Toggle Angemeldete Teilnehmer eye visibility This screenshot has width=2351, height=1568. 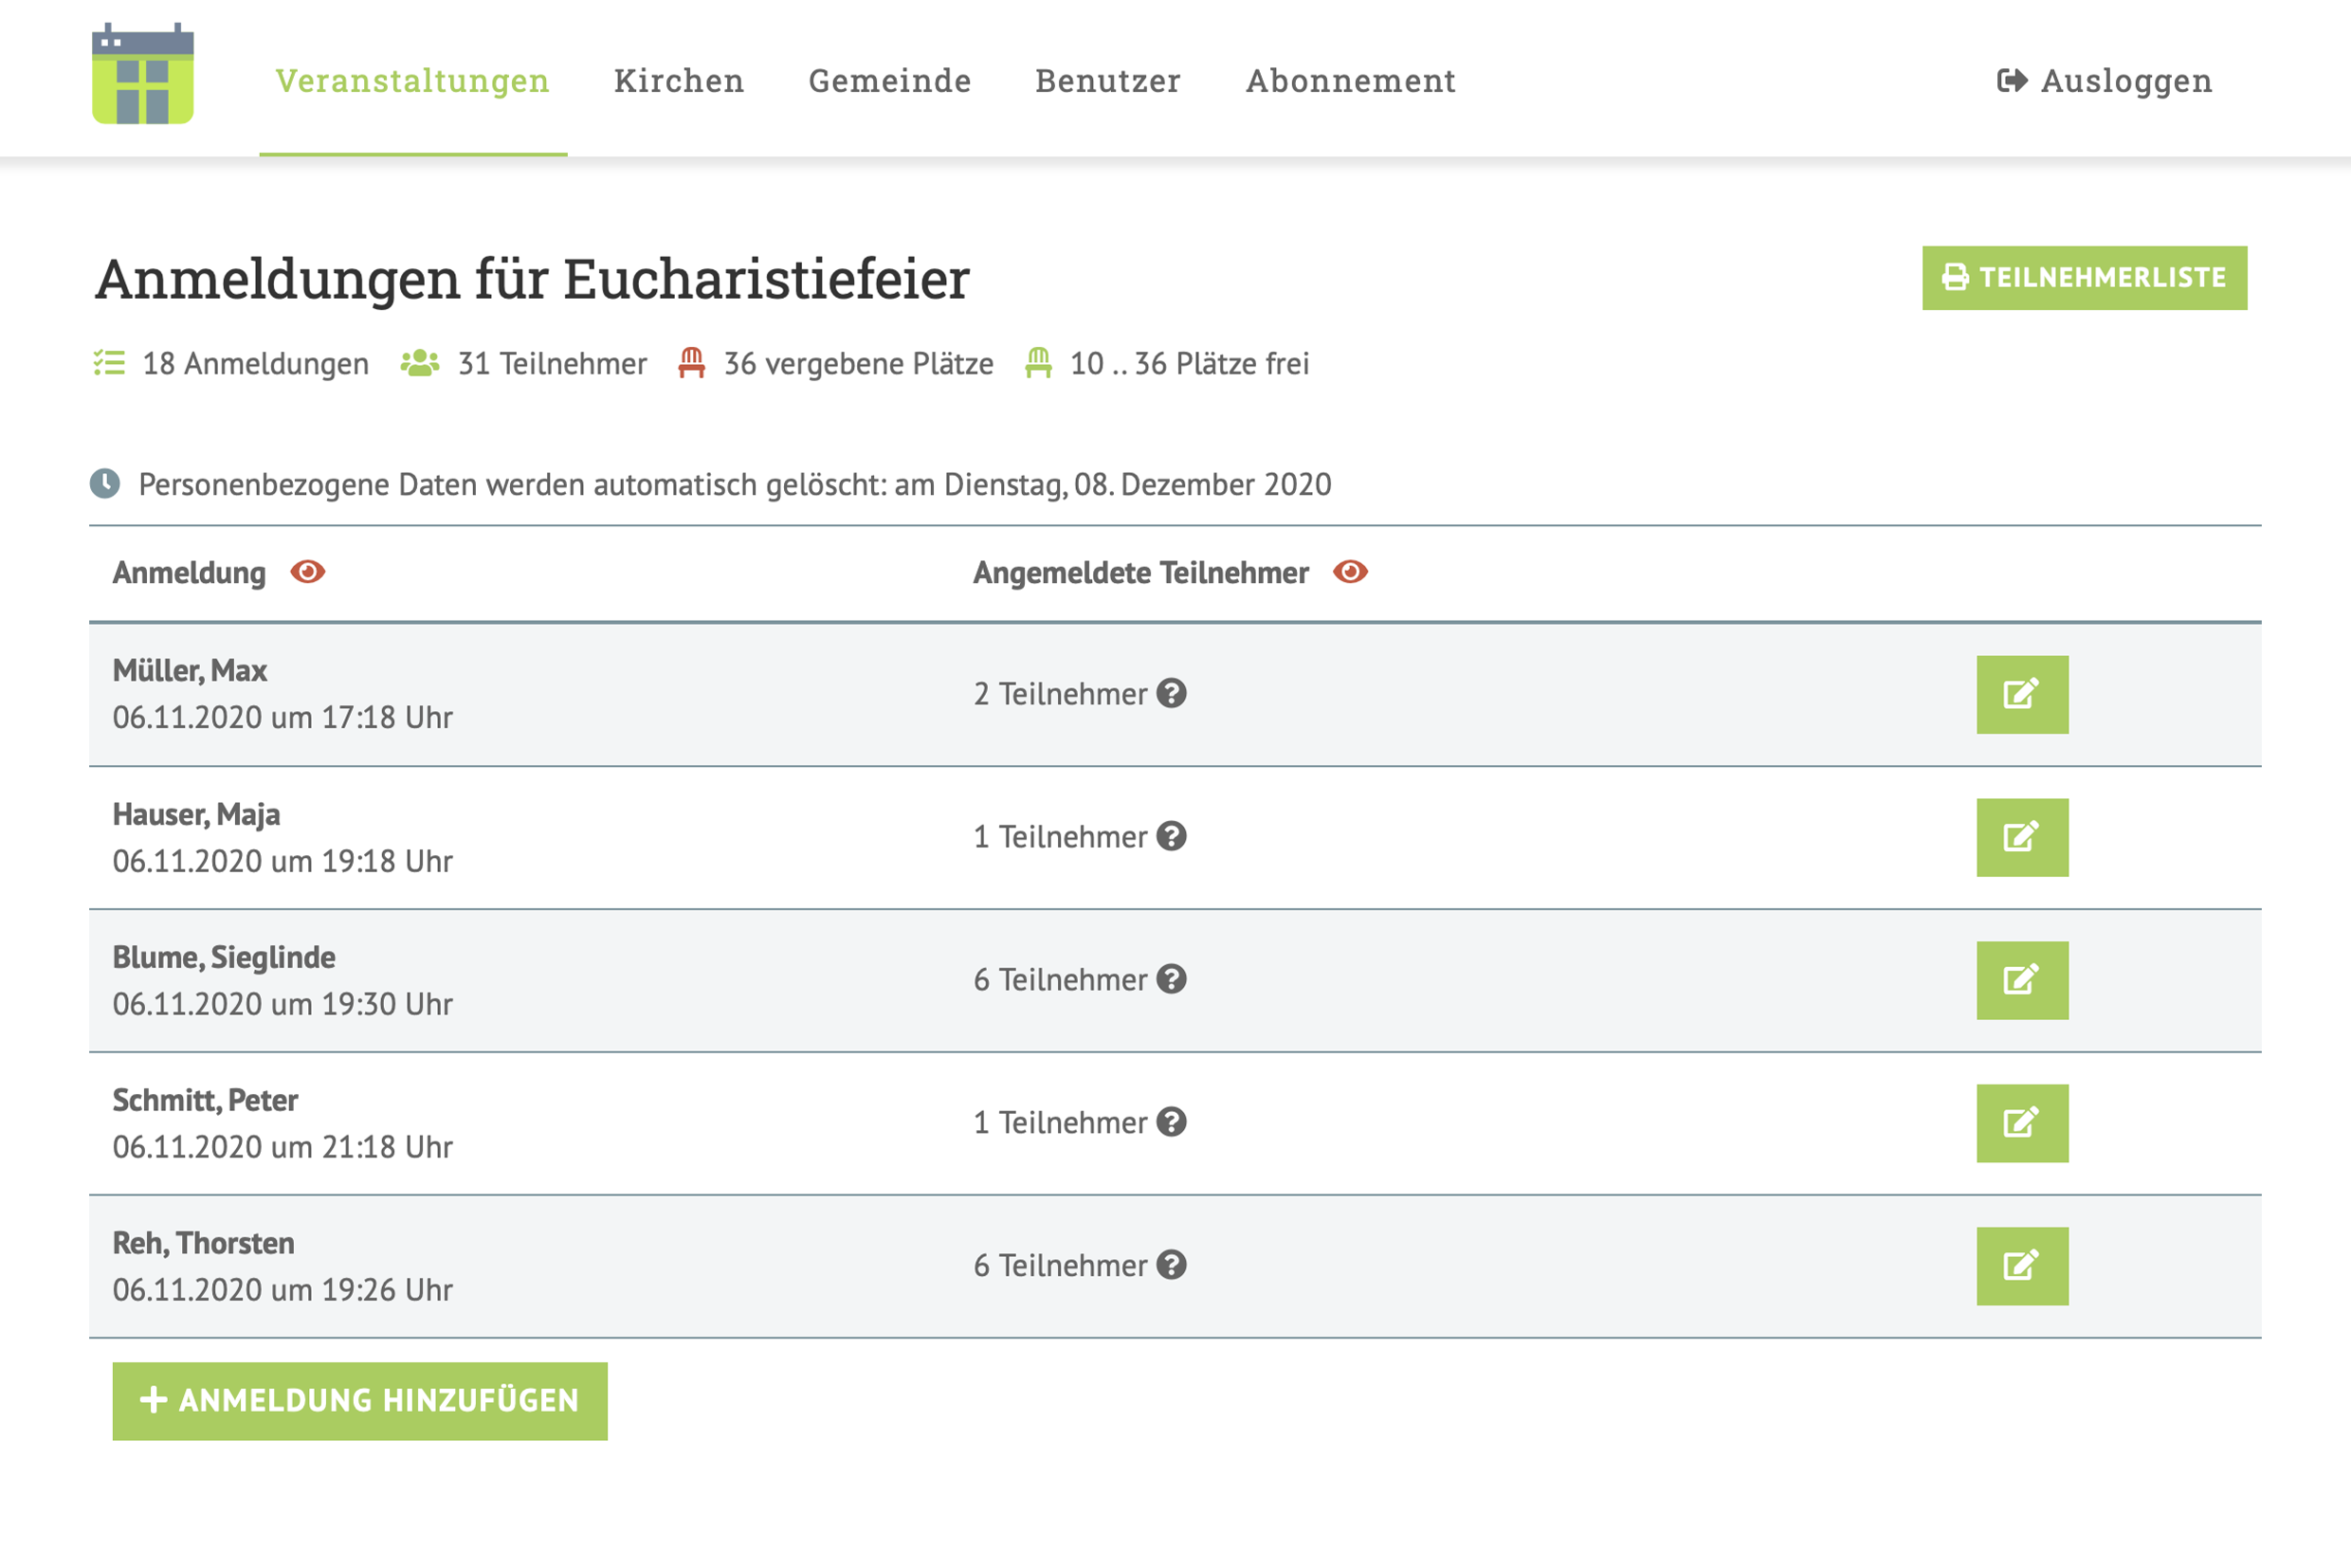click(1350, 571)
